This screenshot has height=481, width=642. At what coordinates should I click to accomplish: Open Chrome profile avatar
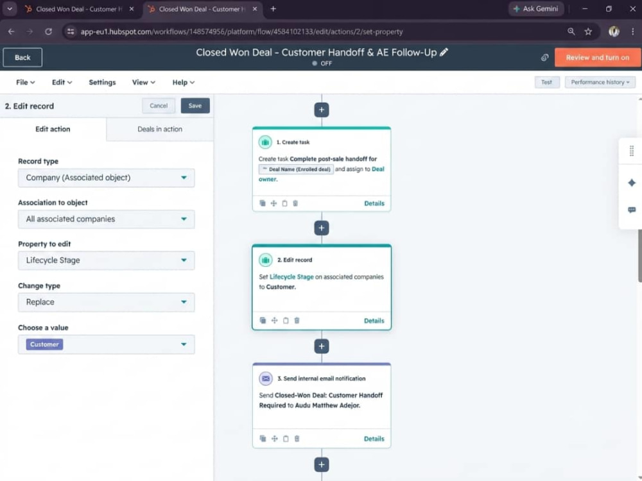(614, 31)
